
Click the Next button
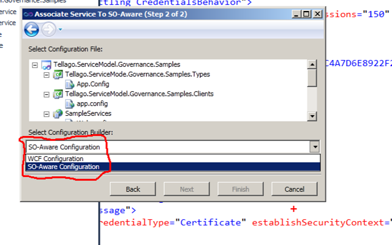(187, 189)
